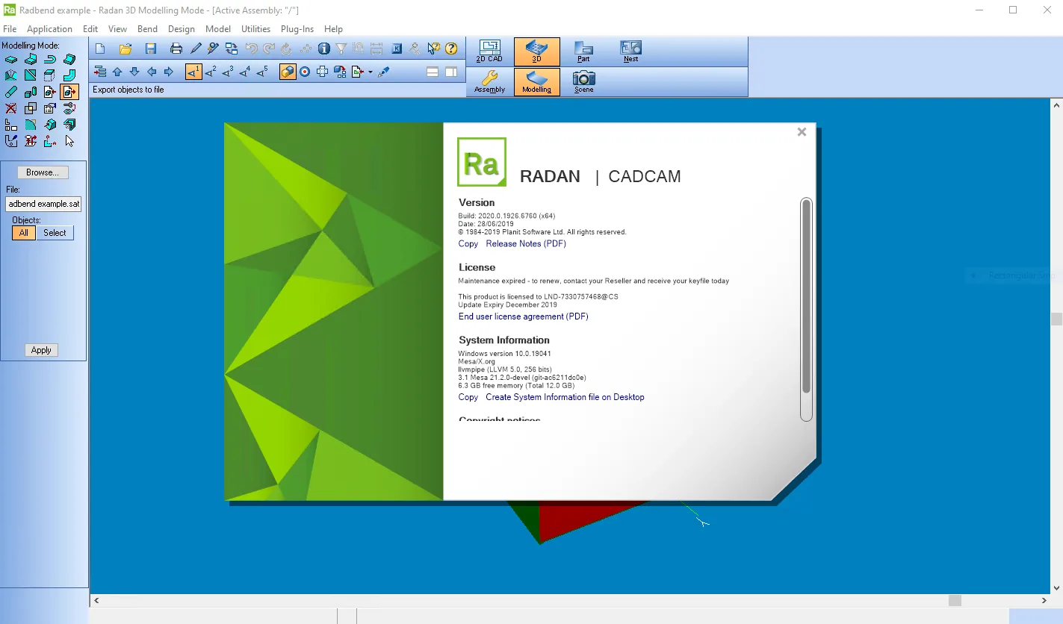
Task: Select the bent flange modelling tool
Action: click(x=31, y=59)
